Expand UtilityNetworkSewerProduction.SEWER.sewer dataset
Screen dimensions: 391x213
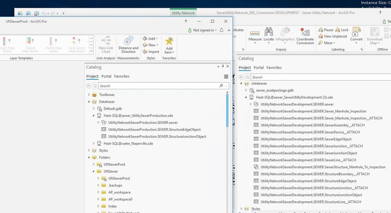[98, 123]
